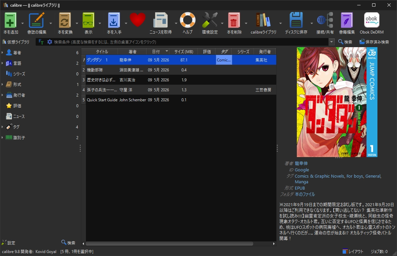Select the シリーズ tag browser item

click(40, 74)
